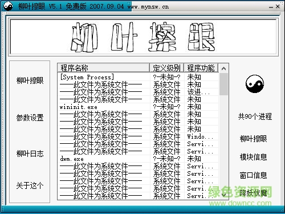Image resolution: width=285 pixels, height=214 pixels.
Task: Click the 柳叶擦眼 button under the process count
Action: pyautogui.click(x=253, y=139)
